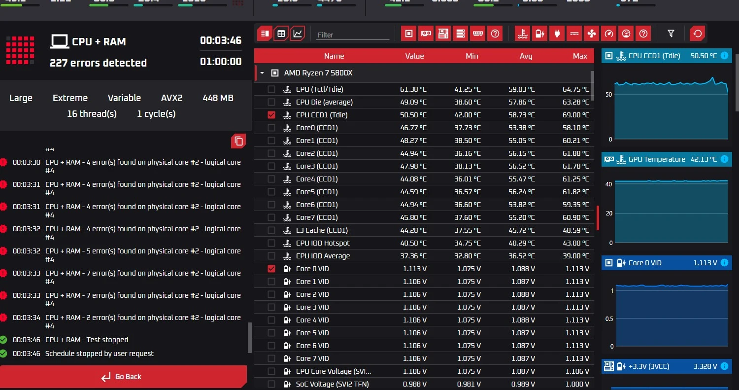Toggle the storage drives hardware filter

[461, 34]
